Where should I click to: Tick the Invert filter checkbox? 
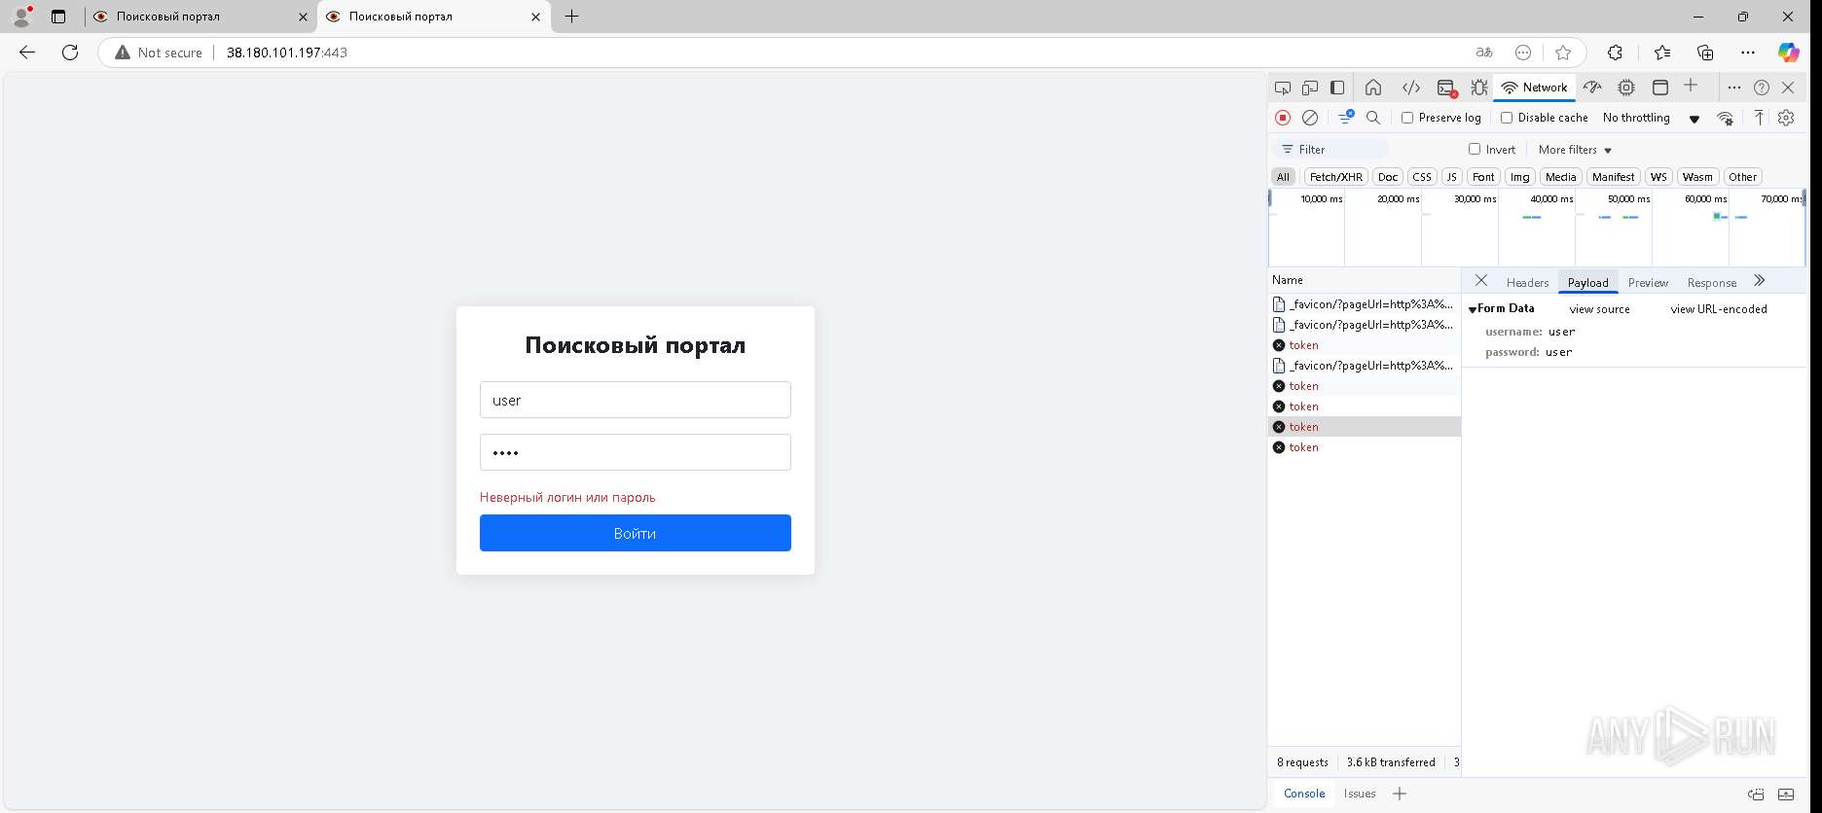(1475, 149)
